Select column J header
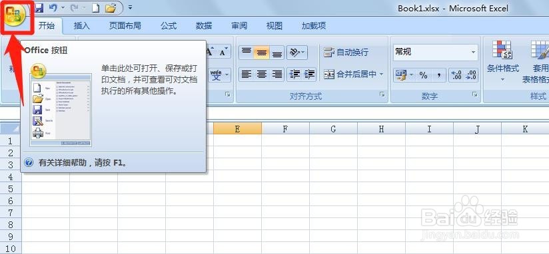 pos(477,129)
